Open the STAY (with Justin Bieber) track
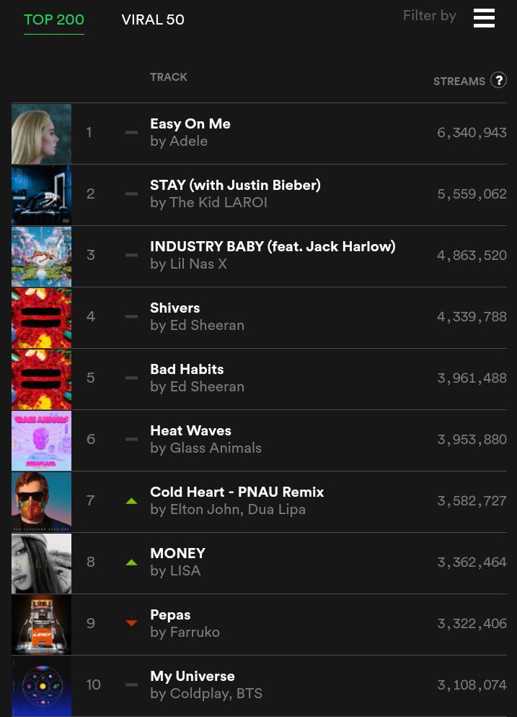The image size is (517, 717). point(235,185)
